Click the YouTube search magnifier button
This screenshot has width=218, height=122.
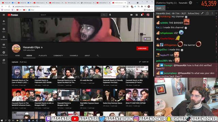(x=104, y=15)
